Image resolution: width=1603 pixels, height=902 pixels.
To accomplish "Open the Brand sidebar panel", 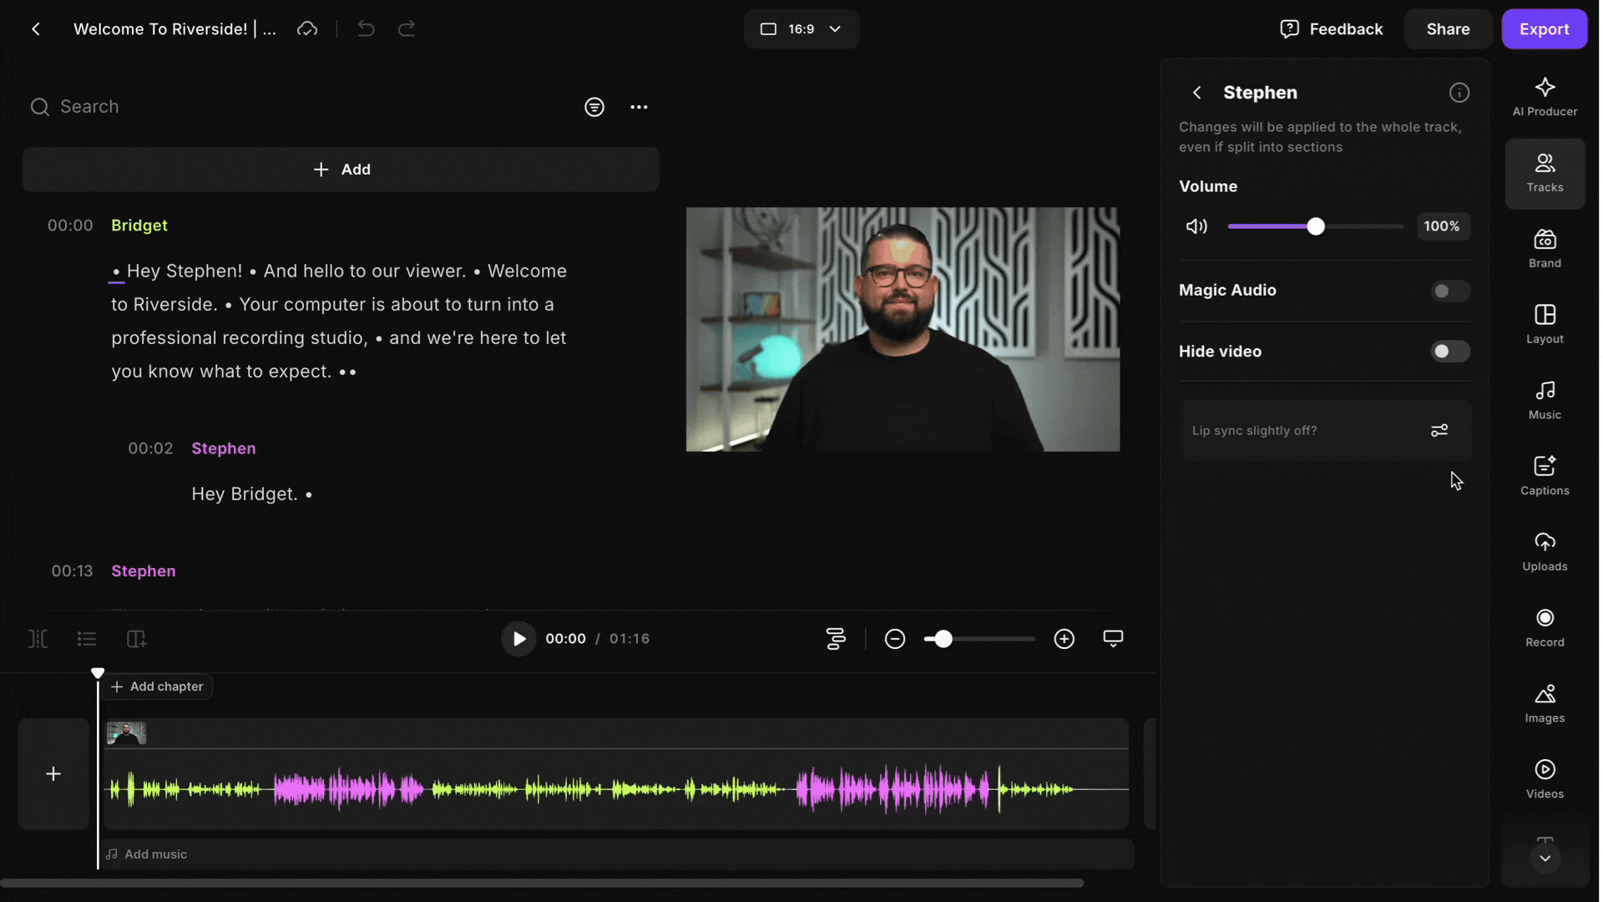I will click(x=1545, y=248).
